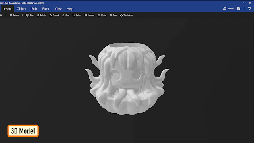
Task: Insert a Cylinder shape
Action: (41, 15)
